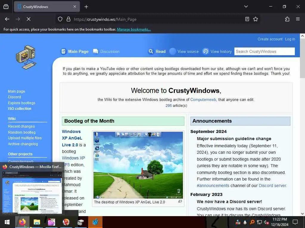The height and width of the screenshot is (228, 305).
Task: Expand the list all tabs chevron
Action: [246, 7]
